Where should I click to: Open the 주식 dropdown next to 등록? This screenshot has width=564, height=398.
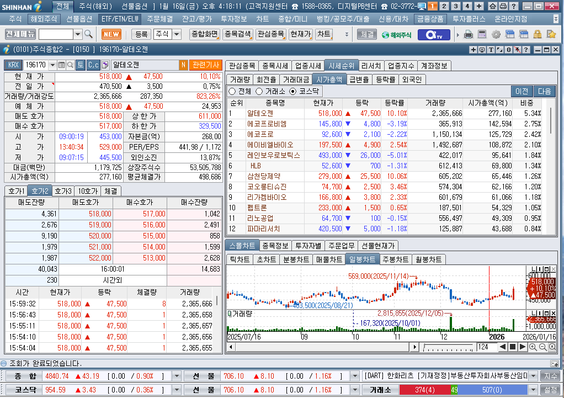[x=177, y=34]
